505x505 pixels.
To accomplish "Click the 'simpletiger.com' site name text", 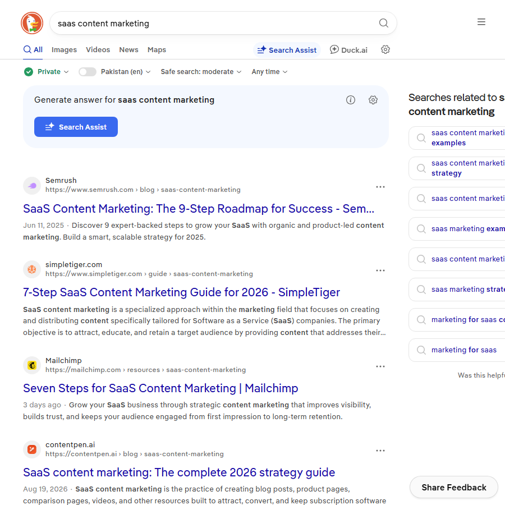I will (x=74, y=264).
